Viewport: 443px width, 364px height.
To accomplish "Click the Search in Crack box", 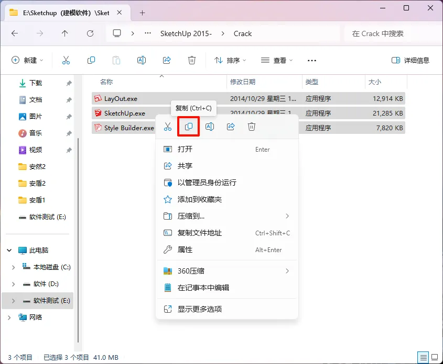I will [393, 33].
